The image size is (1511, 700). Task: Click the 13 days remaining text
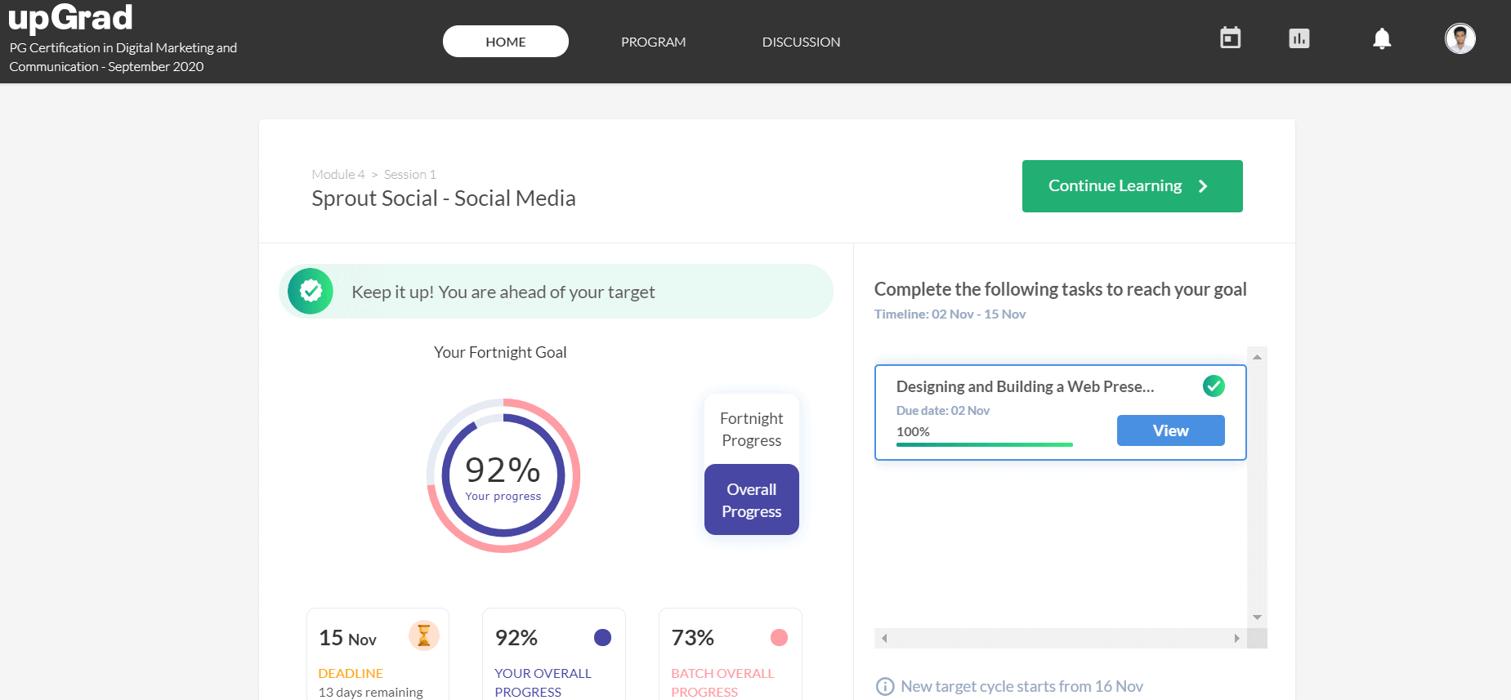point(370,692)
